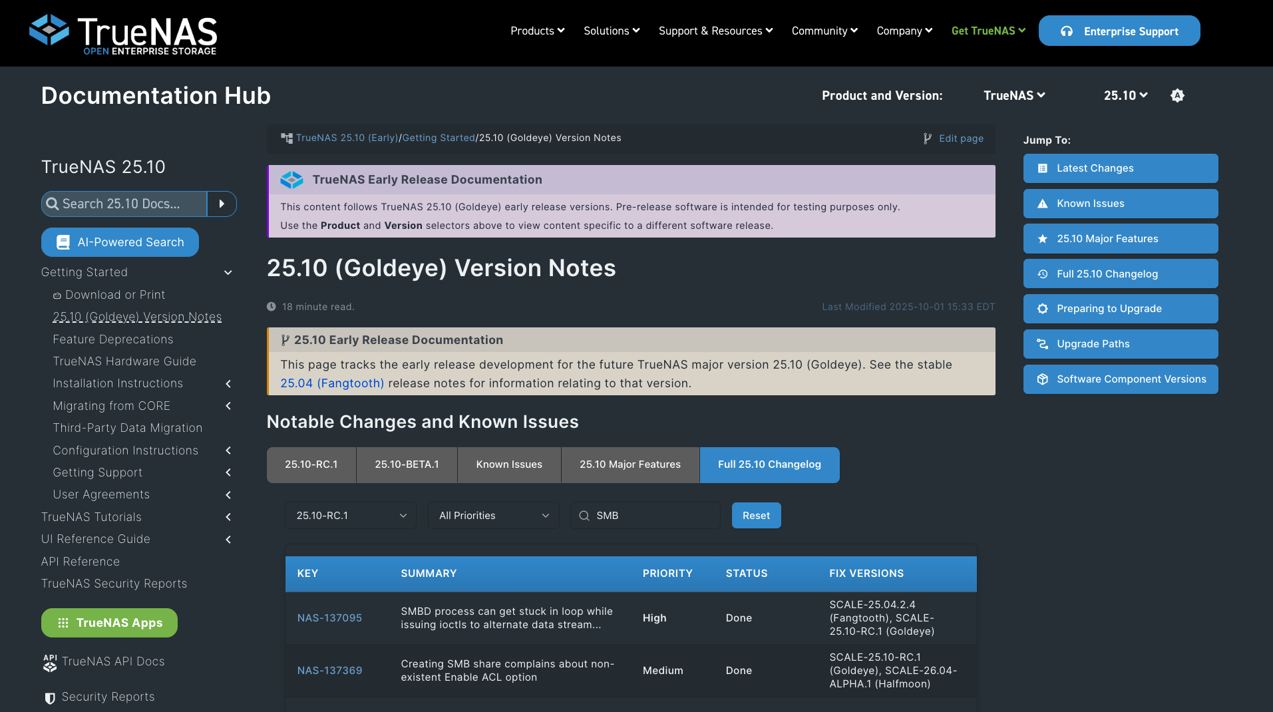Open AI-Powered Search

click(120, 242)
